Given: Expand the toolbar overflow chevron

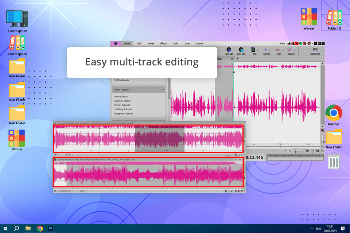Looking at the screenshot, I should [323, 51].
